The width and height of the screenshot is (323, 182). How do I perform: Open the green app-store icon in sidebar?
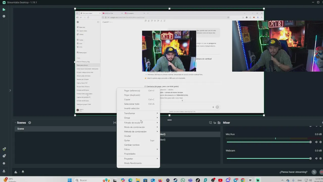tap(4, 149)
